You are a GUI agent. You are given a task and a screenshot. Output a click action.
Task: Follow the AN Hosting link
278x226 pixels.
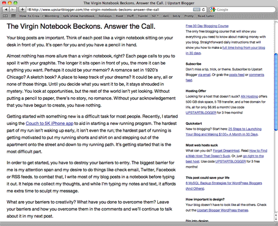249,97
